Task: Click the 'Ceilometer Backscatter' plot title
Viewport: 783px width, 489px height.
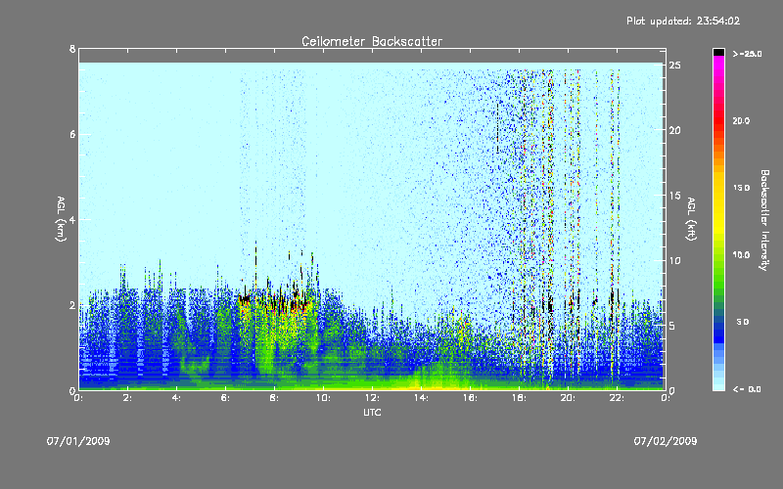Action: [x=372, y=41]
